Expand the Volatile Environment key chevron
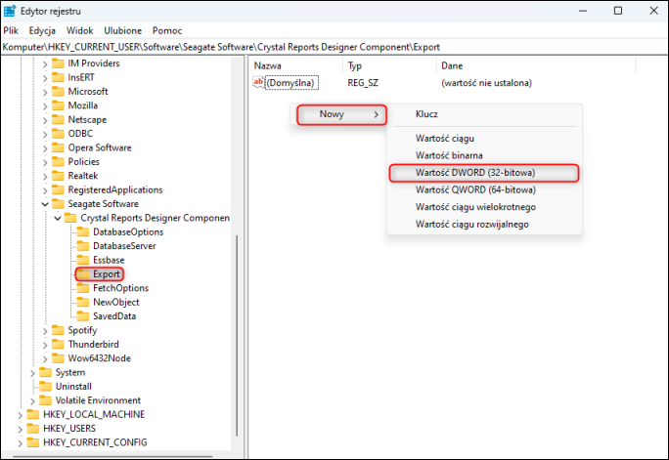The image size is (669, 460). coord(33,401)
